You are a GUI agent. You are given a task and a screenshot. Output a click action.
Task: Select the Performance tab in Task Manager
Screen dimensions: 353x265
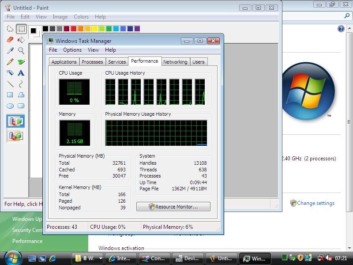[145, 61]
